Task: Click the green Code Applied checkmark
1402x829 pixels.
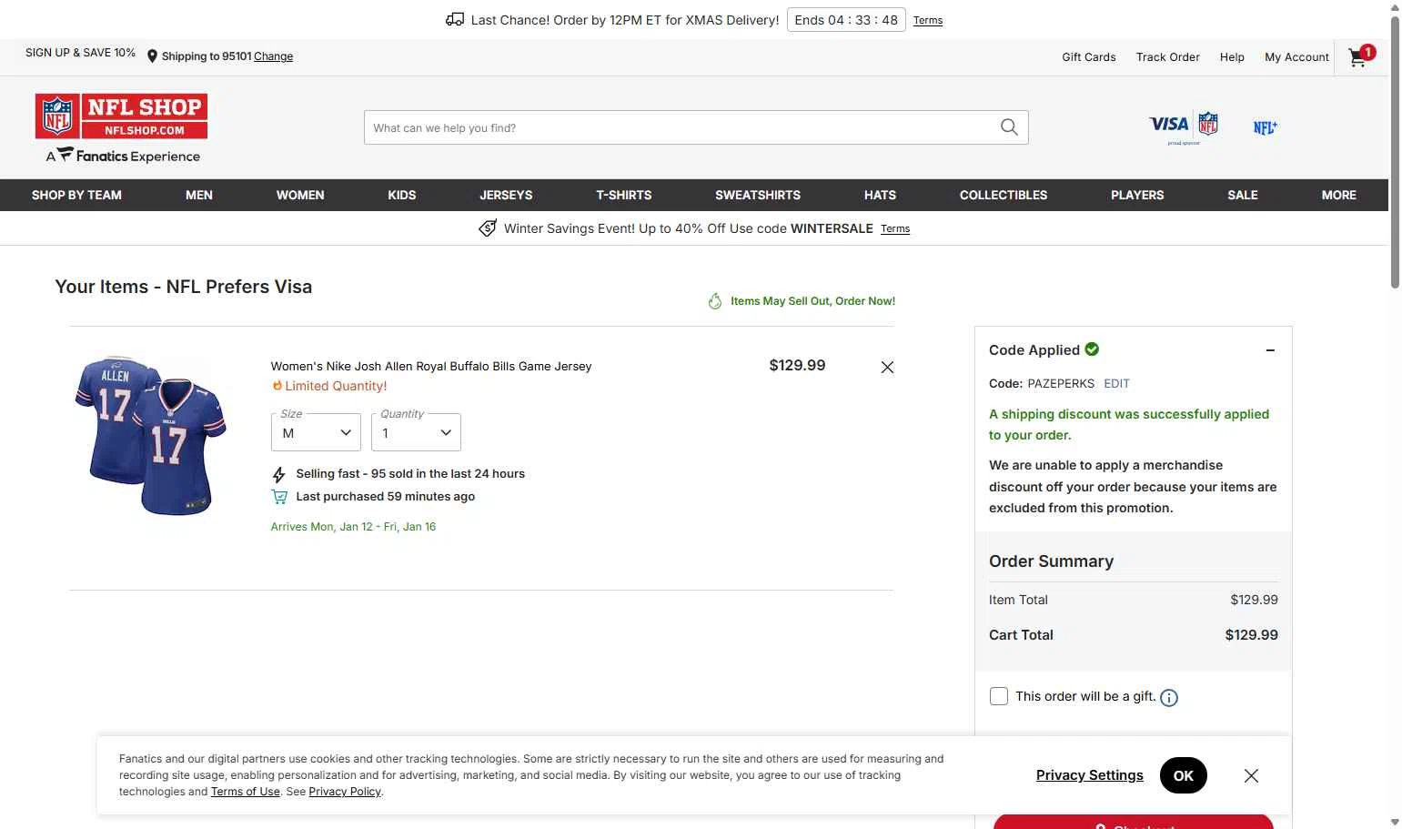Action: click(1092, 349)
